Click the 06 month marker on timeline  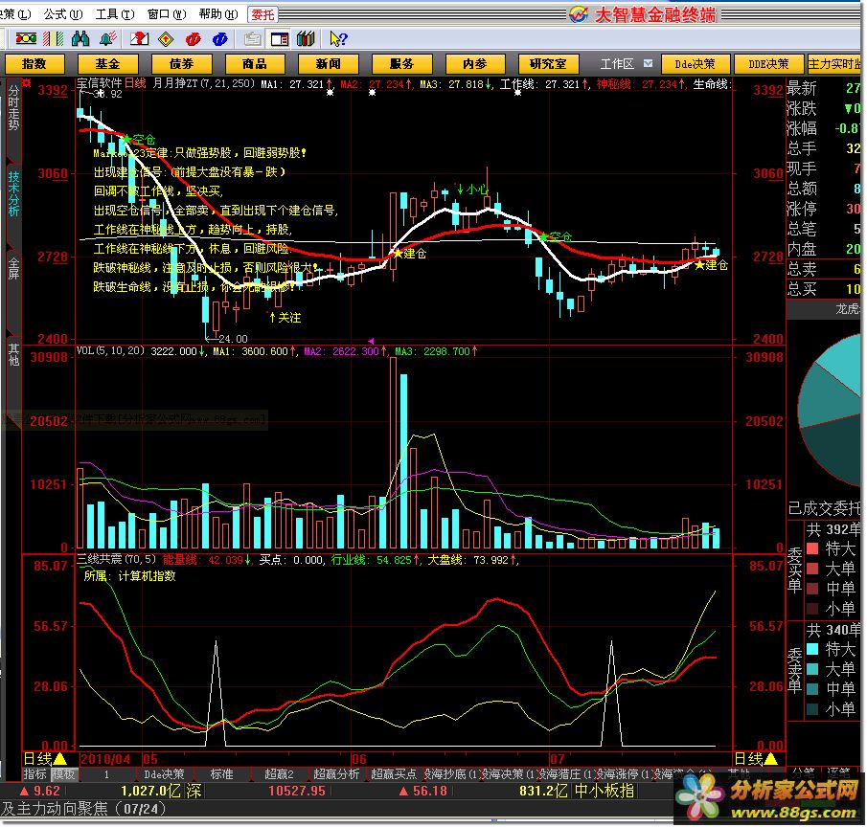point(359,759)
